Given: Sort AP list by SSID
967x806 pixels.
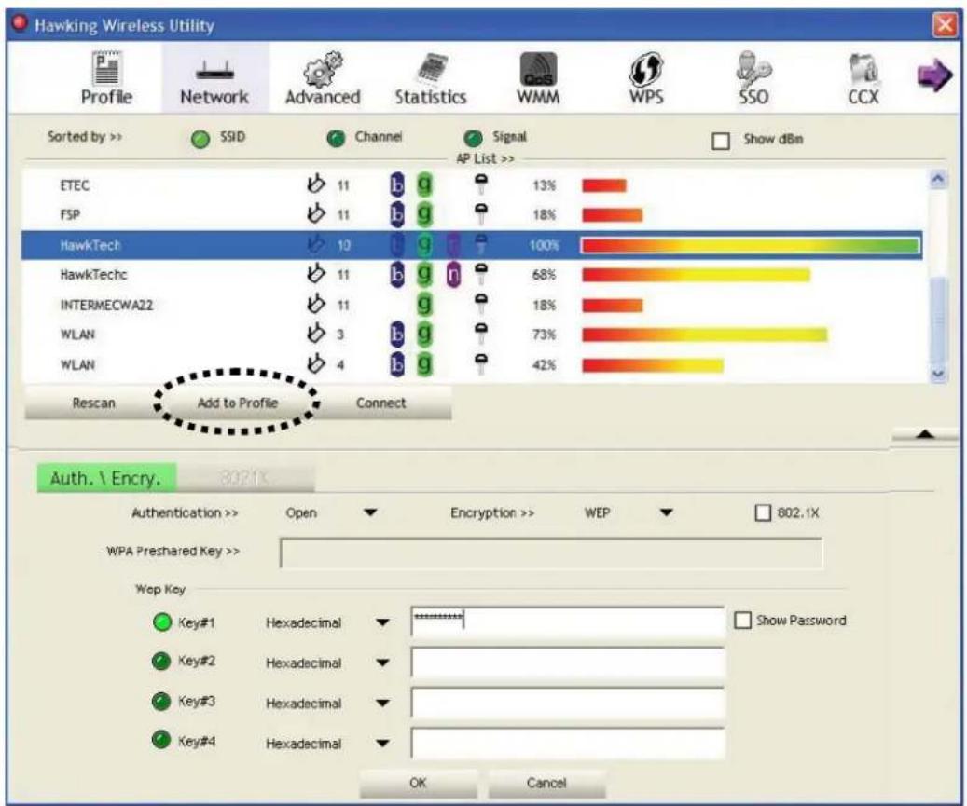Looking at the screenshot, I should pos(200,139).
